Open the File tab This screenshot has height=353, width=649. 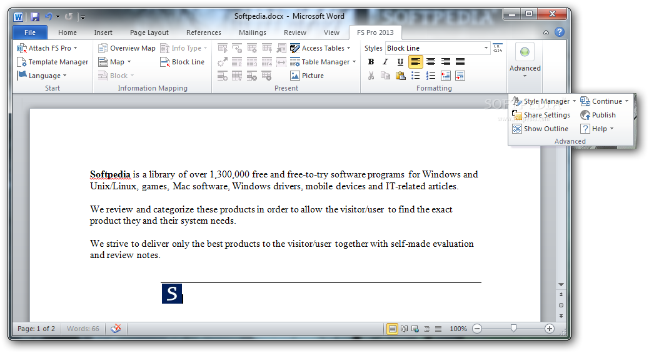coord(30,32)
